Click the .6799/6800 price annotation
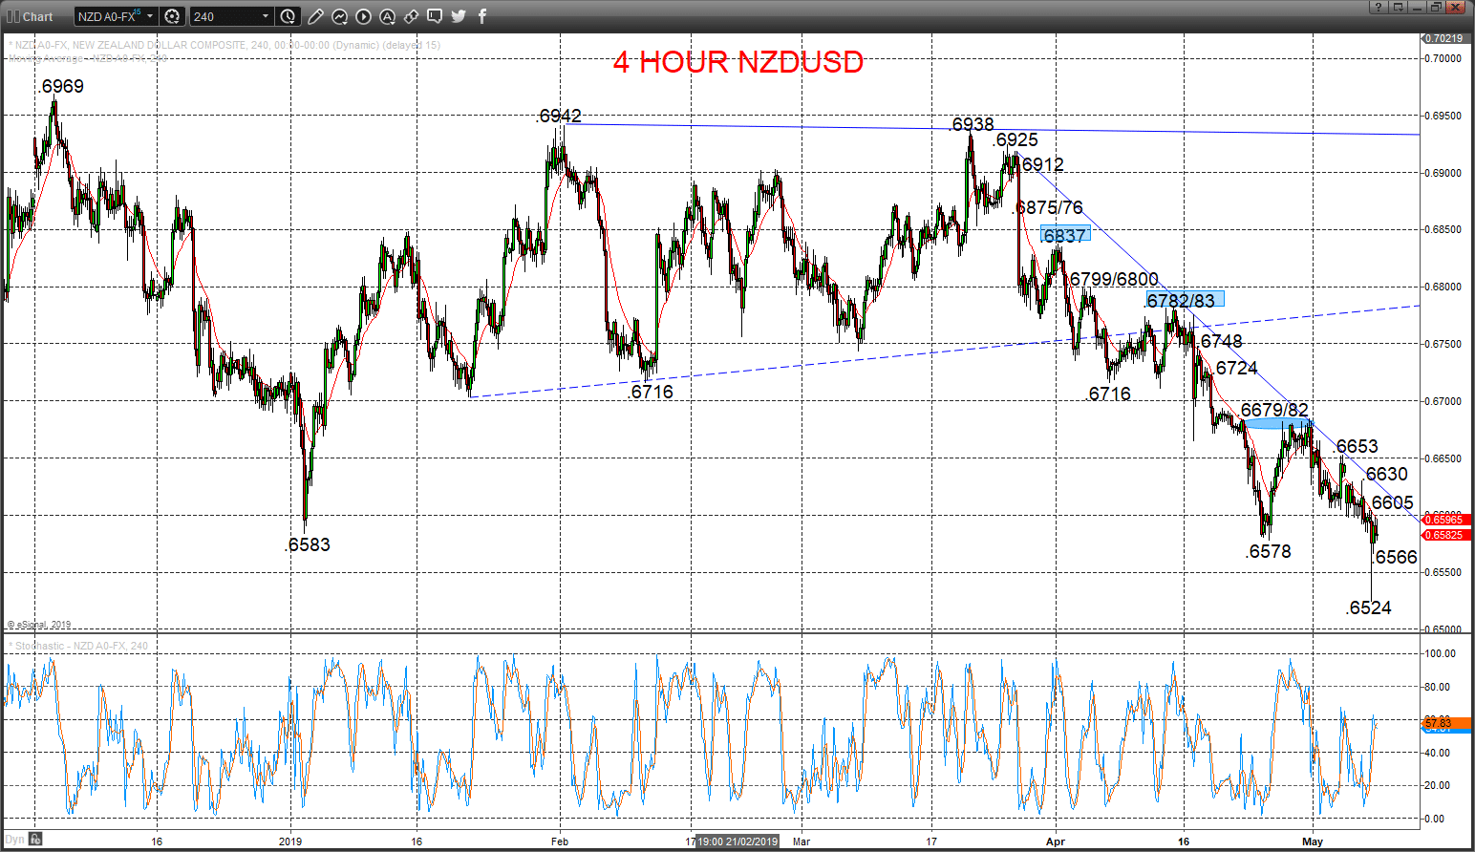The width and height of the screenshot is (1475, 852). point(1113,279)
